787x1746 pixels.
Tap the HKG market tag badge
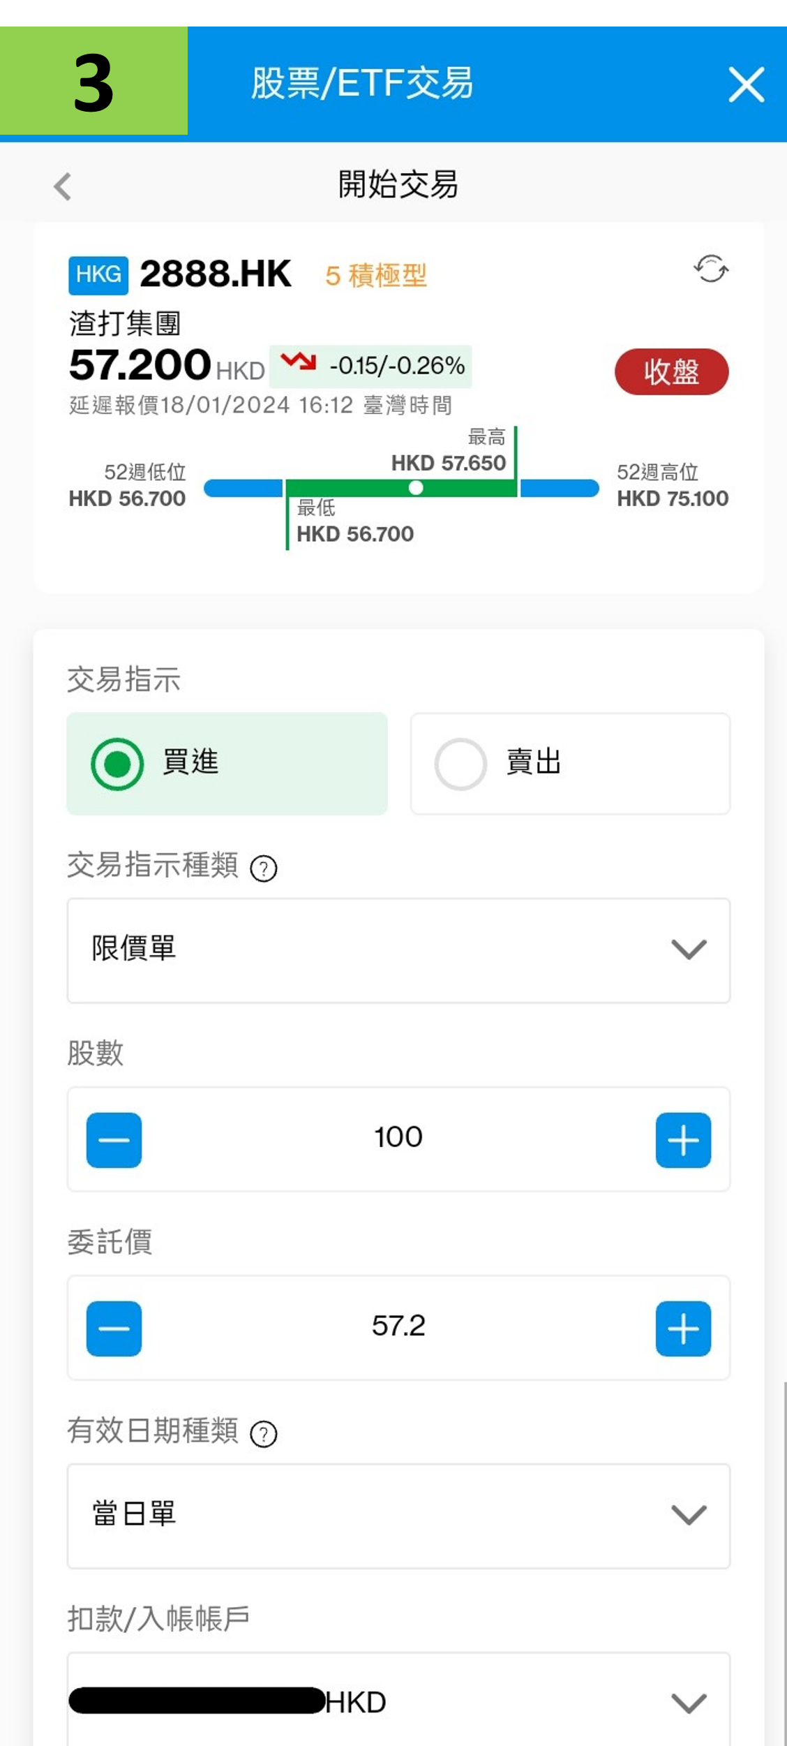pos(98,275)
